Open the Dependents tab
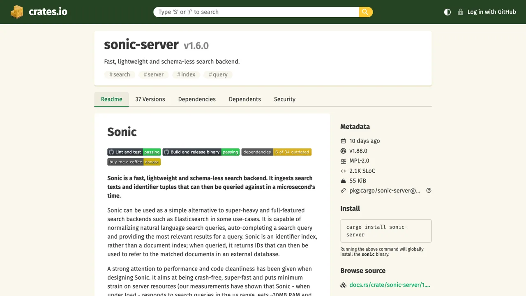526x296 pixels. [x=245, y=99]
